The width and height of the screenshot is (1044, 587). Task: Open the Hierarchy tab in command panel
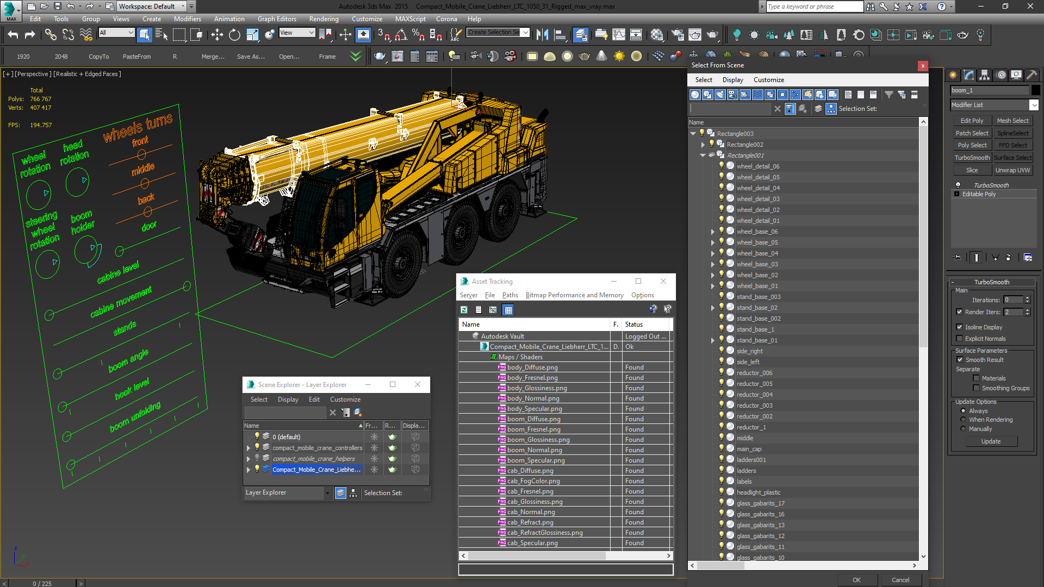[x=985, y=75]
